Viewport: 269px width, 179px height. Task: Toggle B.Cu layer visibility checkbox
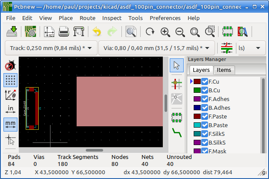[x=205, y=90]
